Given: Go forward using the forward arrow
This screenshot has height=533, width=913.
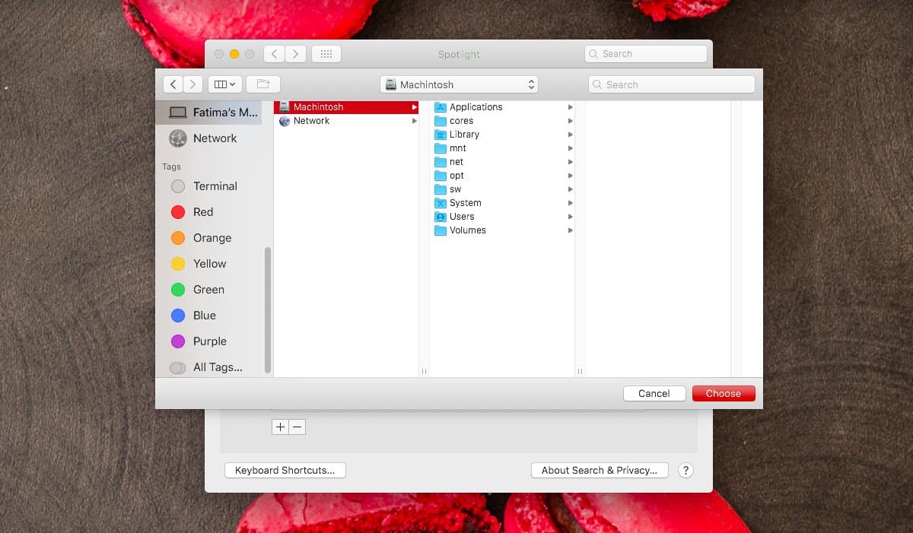Looking at the screenshot, I should [192, 84].
